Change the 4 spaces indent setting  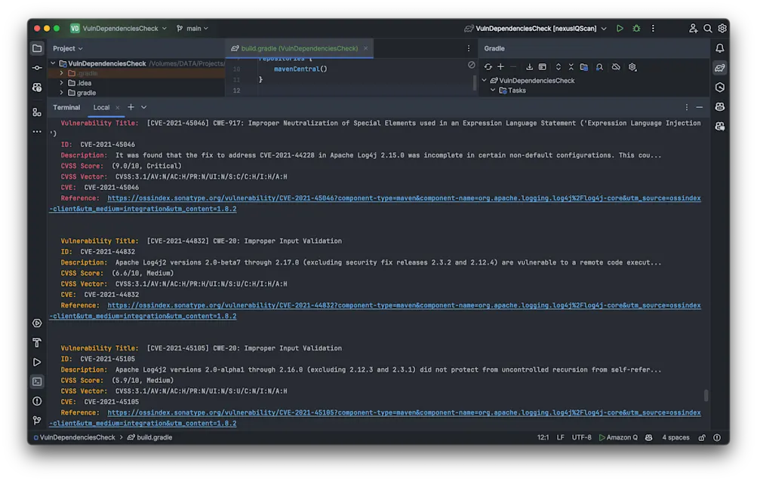(675, 437)
